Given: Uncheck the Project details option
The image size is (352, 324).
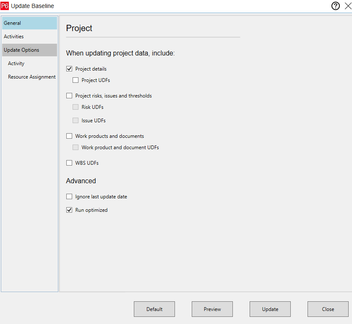Looking at the screenshot, I should tap(69, 68).
